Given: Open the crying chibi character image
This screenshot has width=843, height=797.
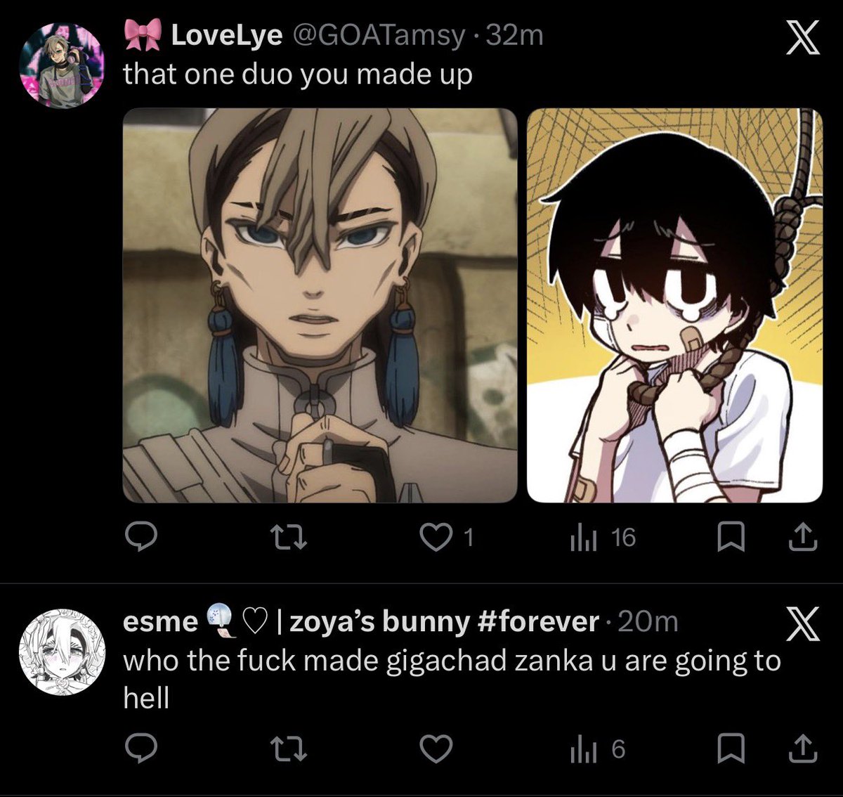Looking at the screenshot, I should (674, 306).
